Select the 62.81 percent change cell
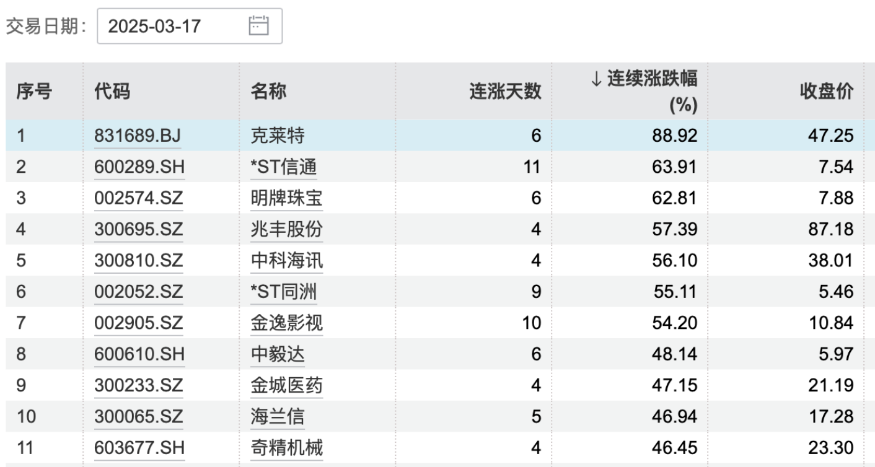875x467 pixels. pos(675,198)
